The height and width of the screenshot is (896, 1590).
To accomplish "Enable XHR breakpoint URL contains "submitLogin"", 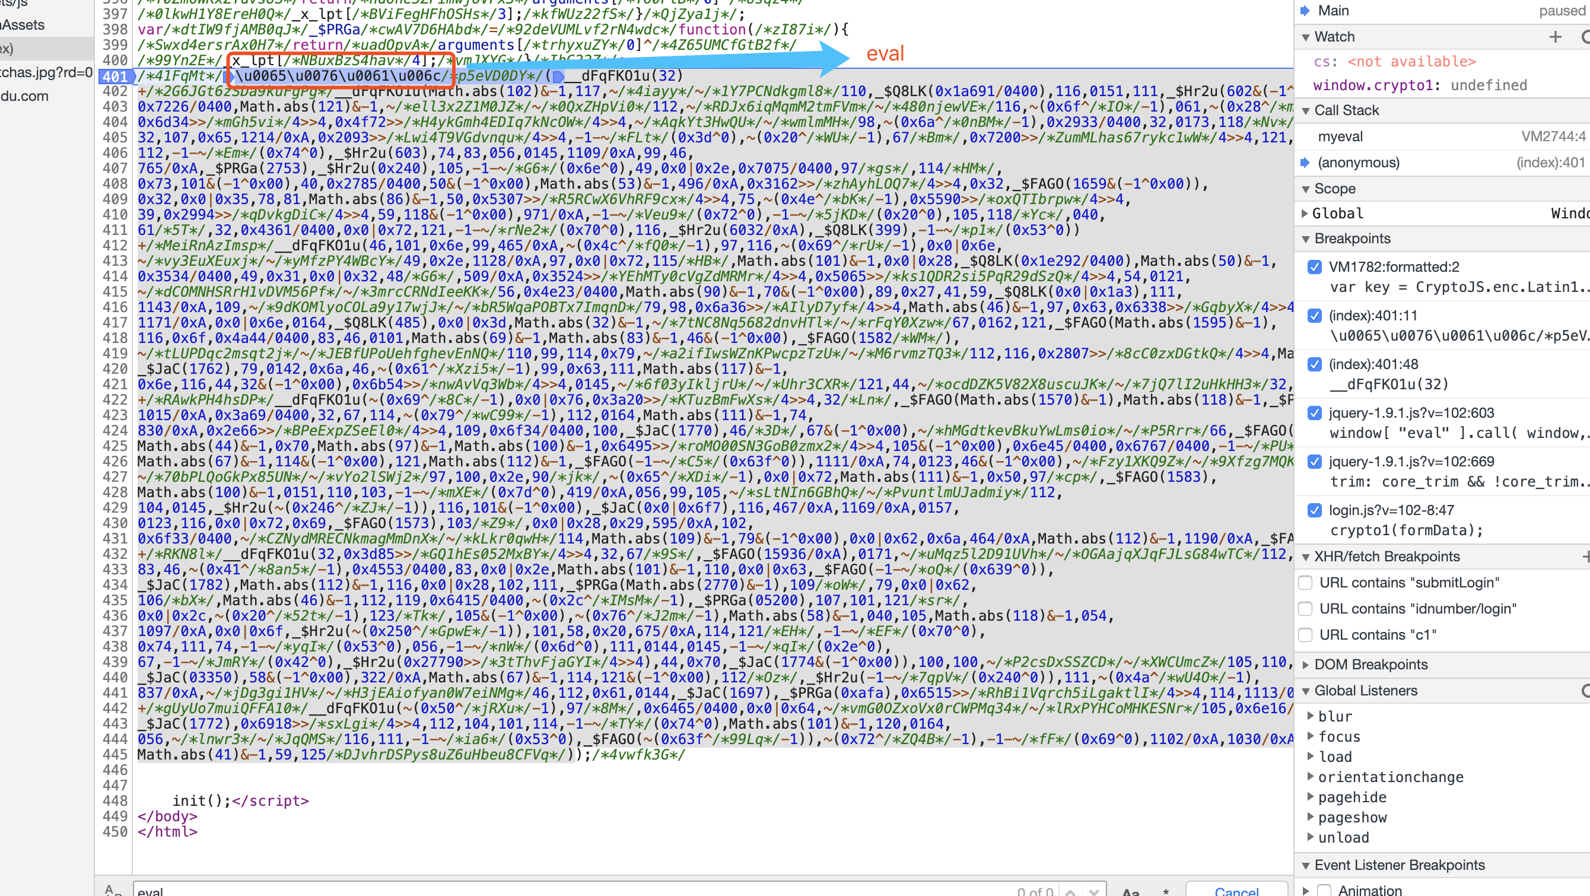I will tap(1305, 583).
